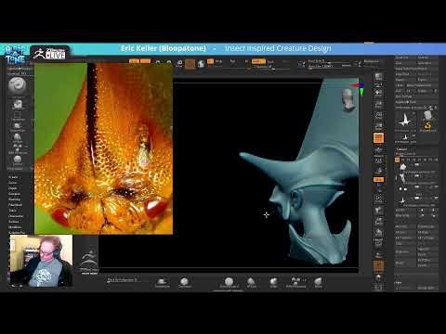Click the head camera orientation thumbnail in viewport

pos(348,99)
